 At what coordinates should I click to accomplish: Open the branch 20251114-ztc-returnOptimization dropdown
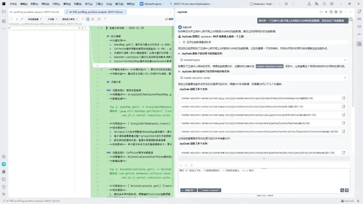(191, 4)
